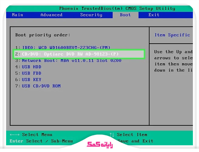Screen dimensions: 199x152
Task: Click the Select Menu hint text
Action: tap(37, 135)
